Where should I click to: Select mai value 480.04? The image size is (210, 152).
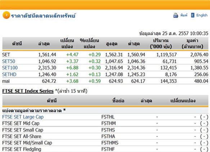pyautogui.click(x=201, y=81)
